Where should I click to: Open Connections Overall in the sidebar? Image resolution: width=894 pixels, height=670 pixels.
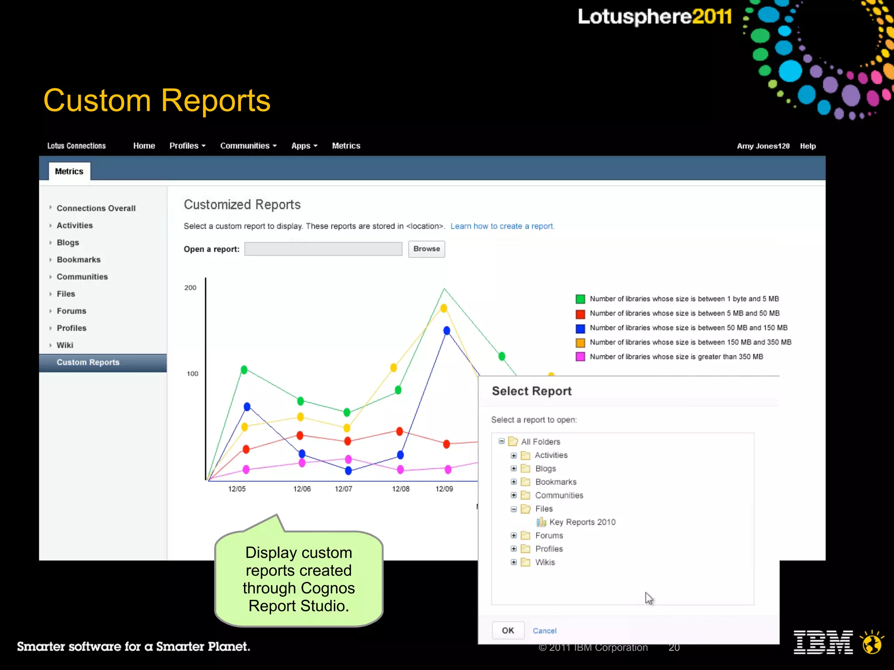click(x=96, y=209)
